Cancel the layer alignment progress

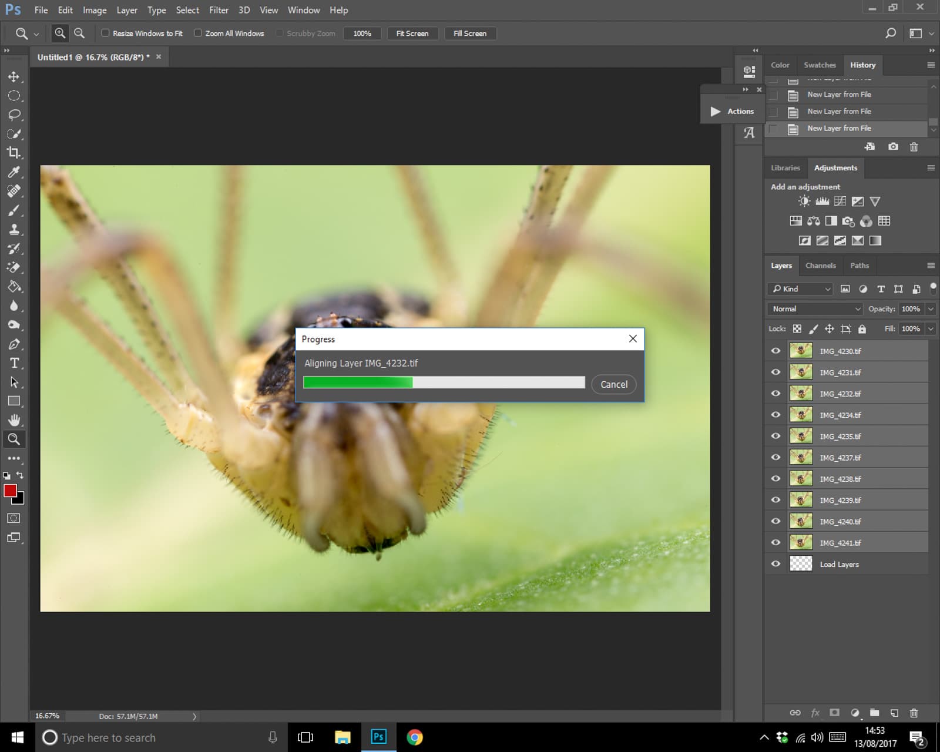click(x=613, y=384)
